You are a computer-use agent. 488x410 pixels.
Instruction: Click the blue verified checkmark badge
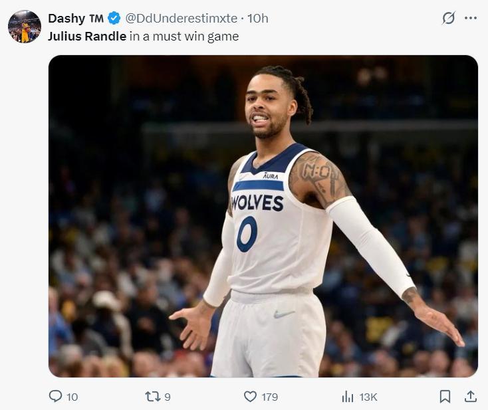[114, 19]
